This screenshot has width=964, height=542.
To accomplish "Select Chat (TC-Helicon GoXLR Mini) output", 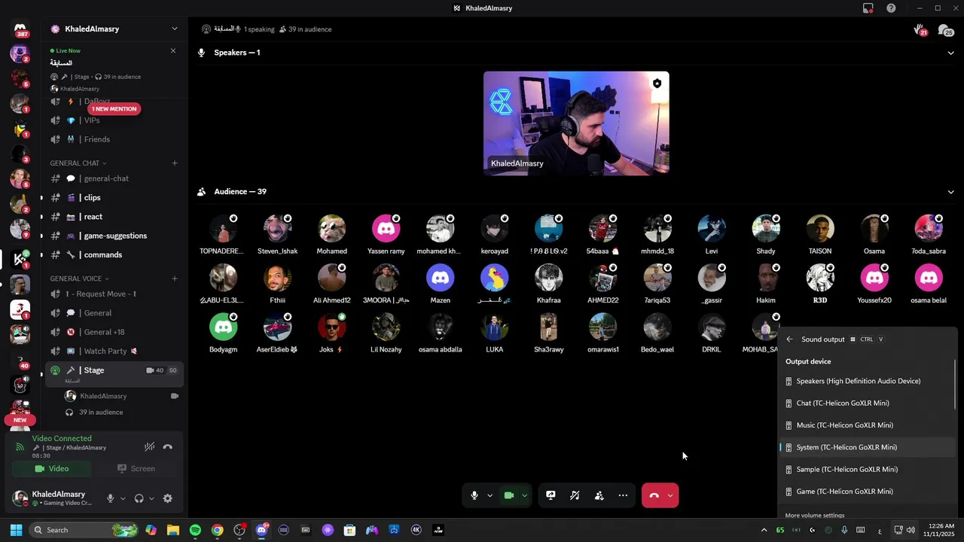I will pos(866,403).
